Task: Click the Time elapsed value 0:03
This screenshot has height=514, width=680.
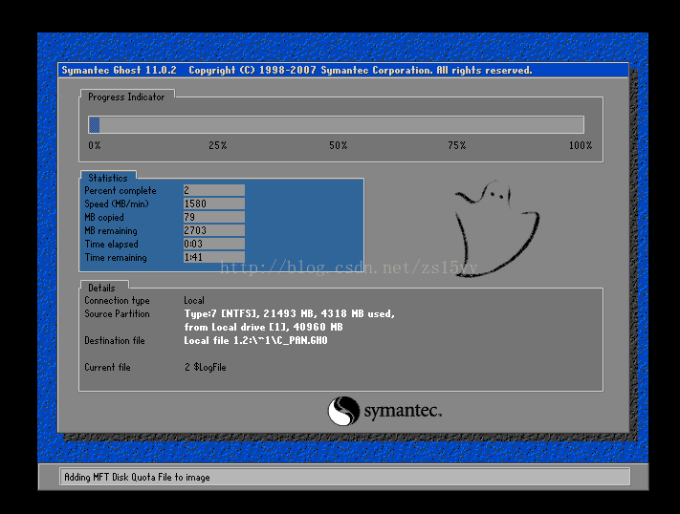Action: [214, 244]
